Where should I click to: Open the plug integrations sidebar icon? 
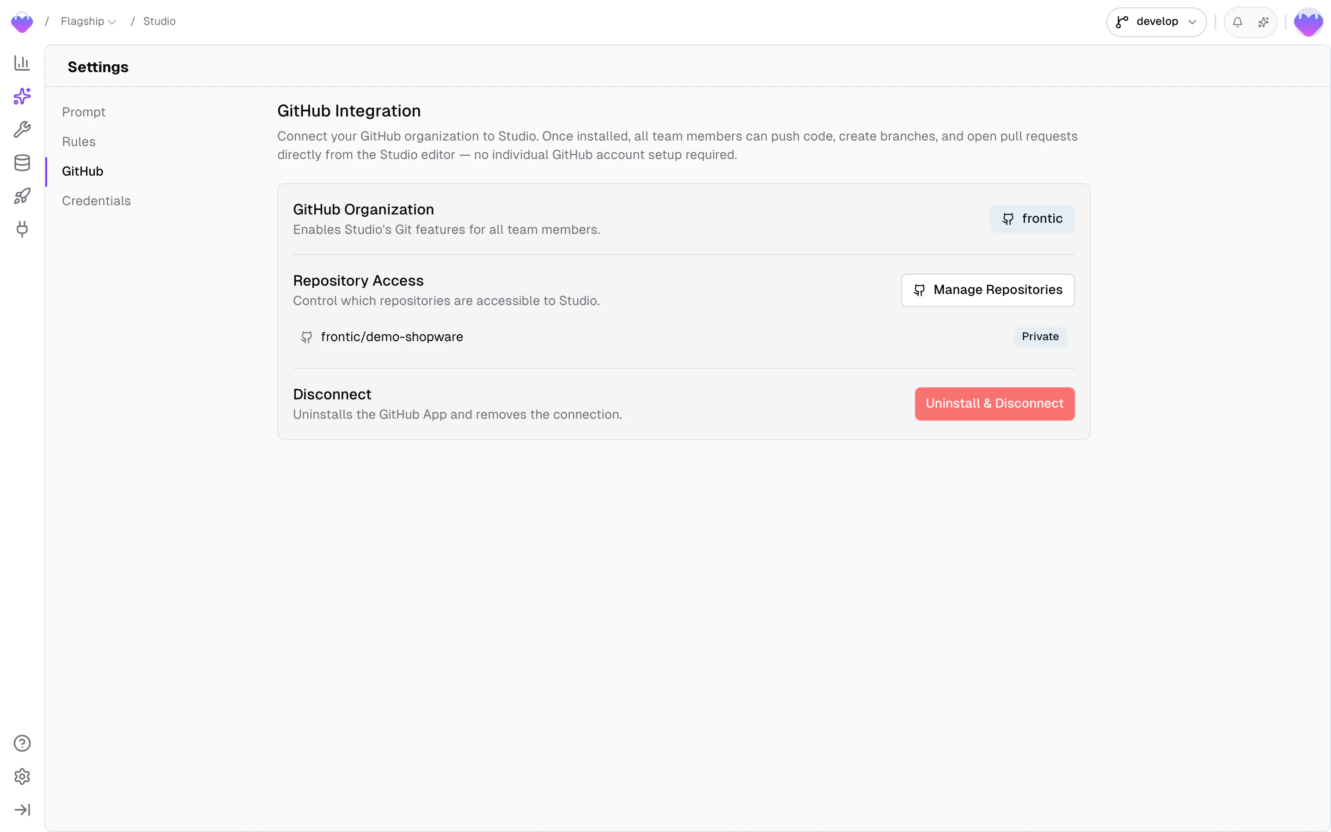(x=22, y=229)
